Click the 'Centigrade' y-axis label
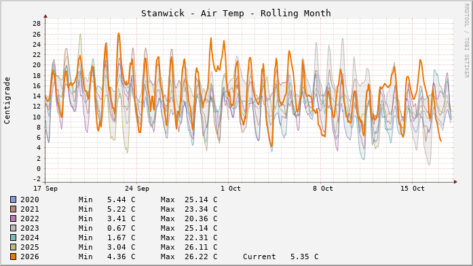473x266 pixels. pos(7,100)
